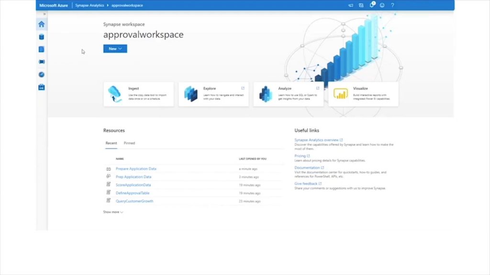Click the DefineApprovalTable script icon
The image size is (490, 275).
pos(109,192)
